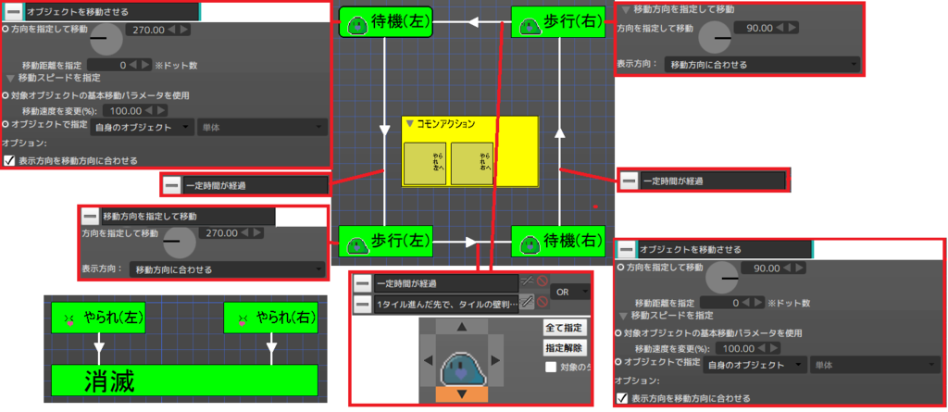Click minus button of the 1タイル進んだ先で condition row

click(362, 305)
